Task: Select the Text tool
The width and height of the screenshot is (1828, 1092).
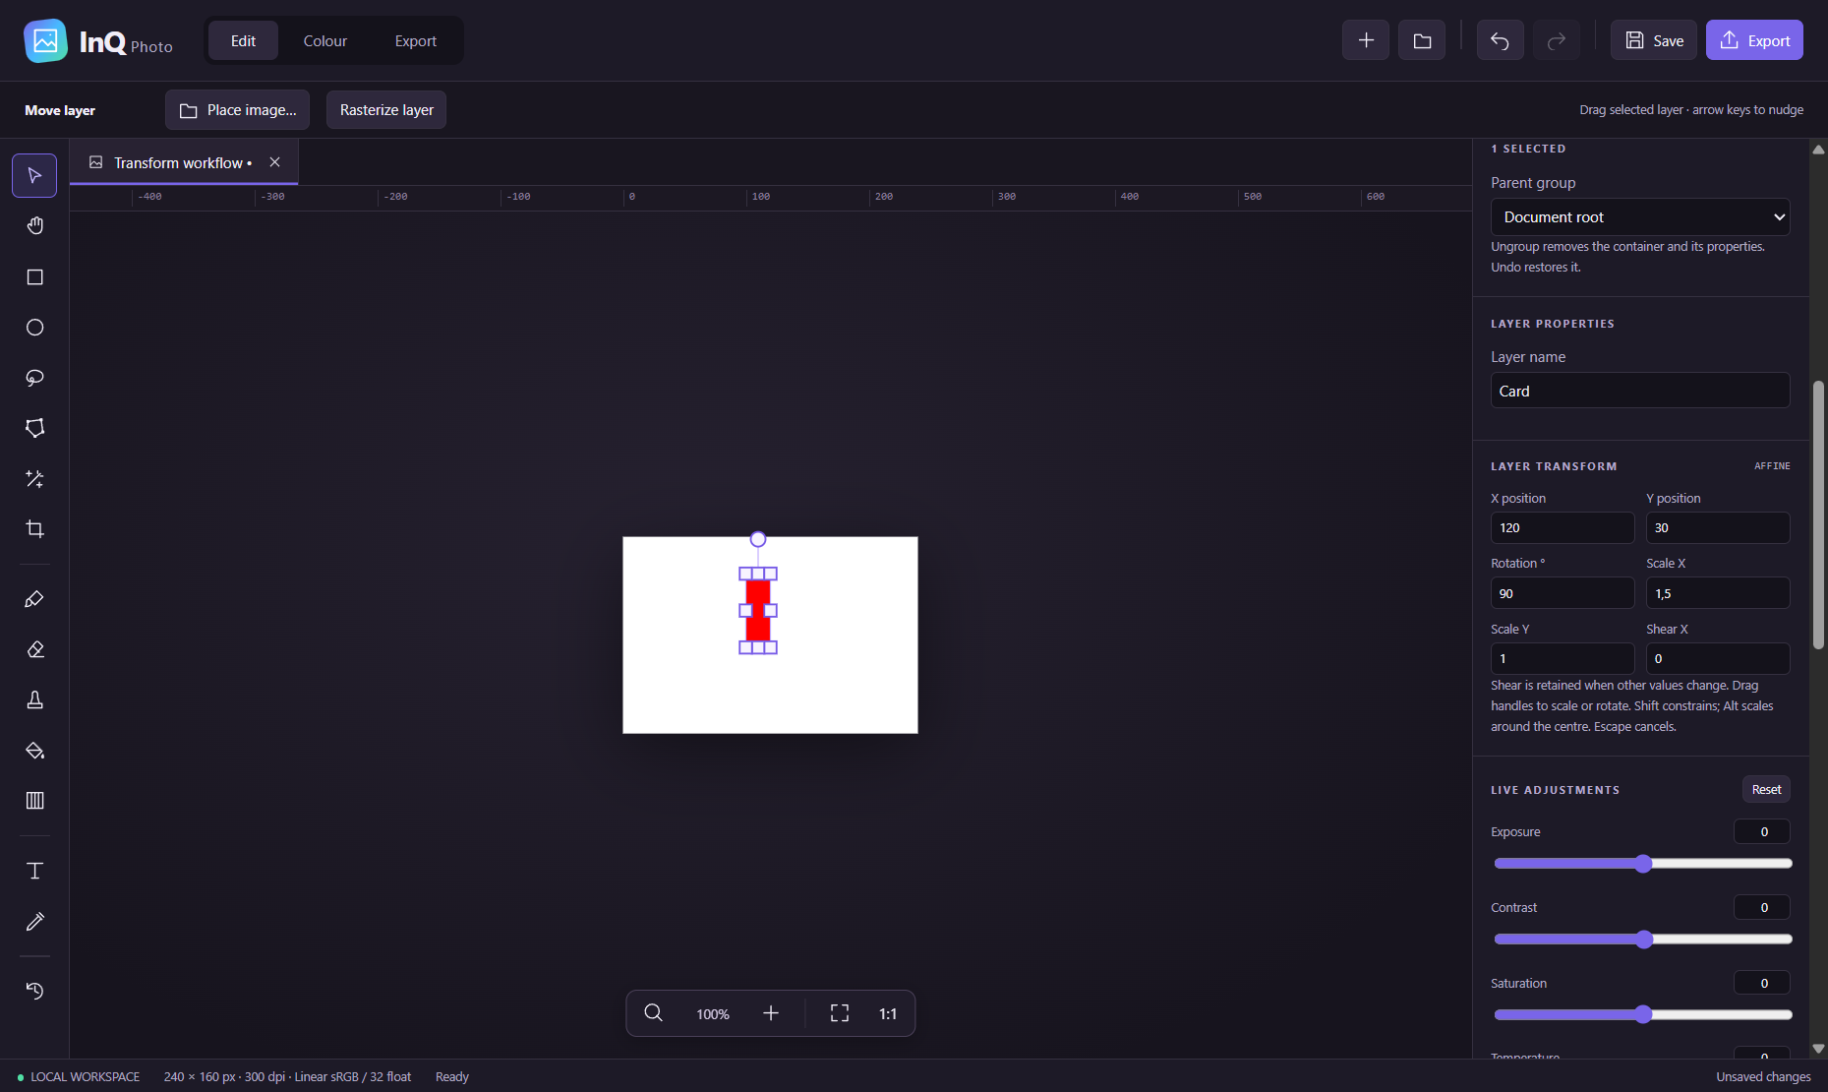Action: 34,871
